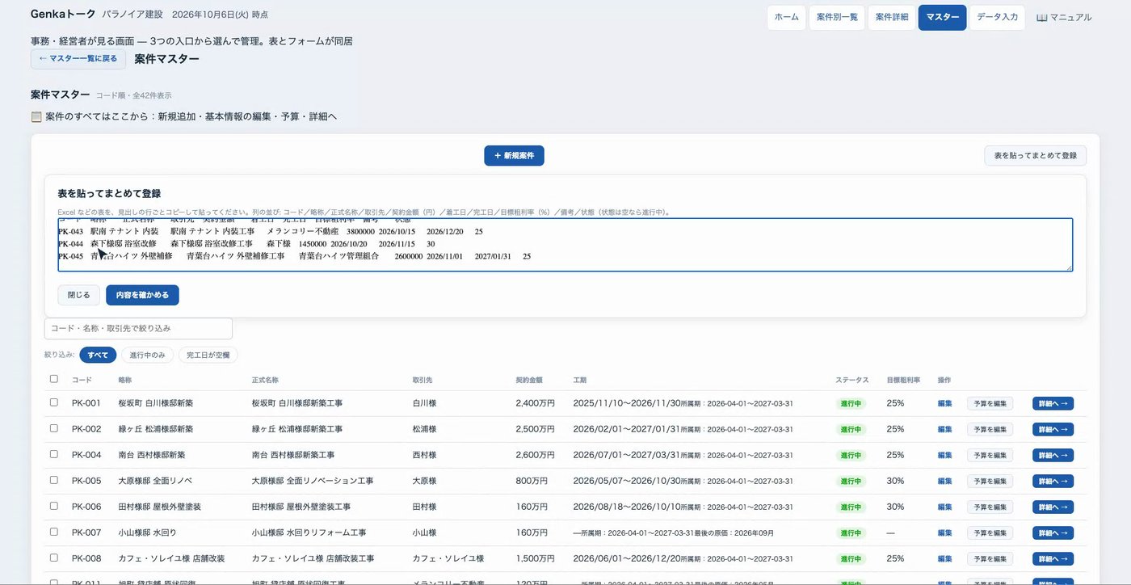This screenshot has width=1131, height=585.
Task: Select the マスター tab
Action: [942, 17]
